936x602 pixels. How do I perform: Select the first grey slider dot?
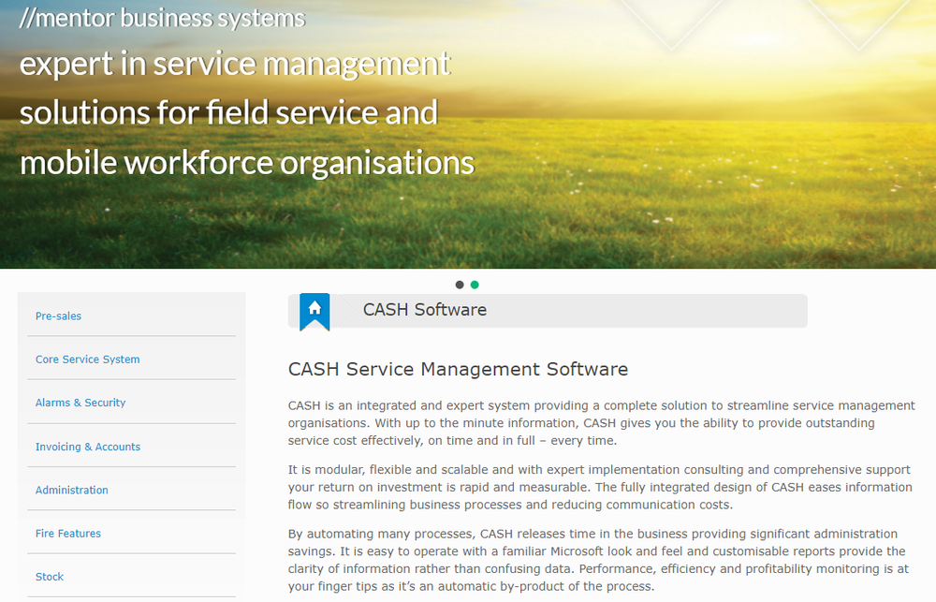click(x=460, y=285)
